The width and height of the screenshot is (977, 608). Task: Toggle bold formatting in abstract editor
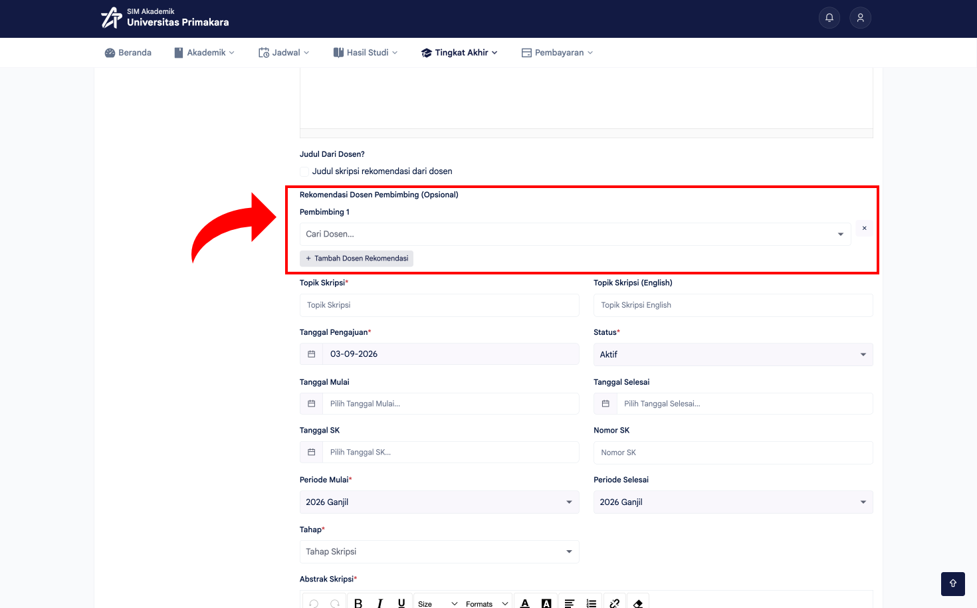358,603
